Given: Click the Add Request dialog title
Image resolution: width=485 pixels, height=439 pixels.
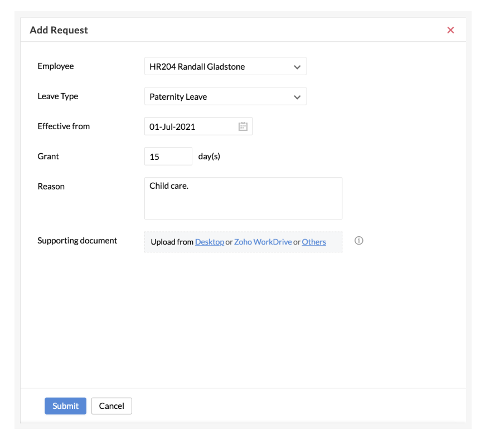Looking at the screenshot, I should (x=59, y=30).
